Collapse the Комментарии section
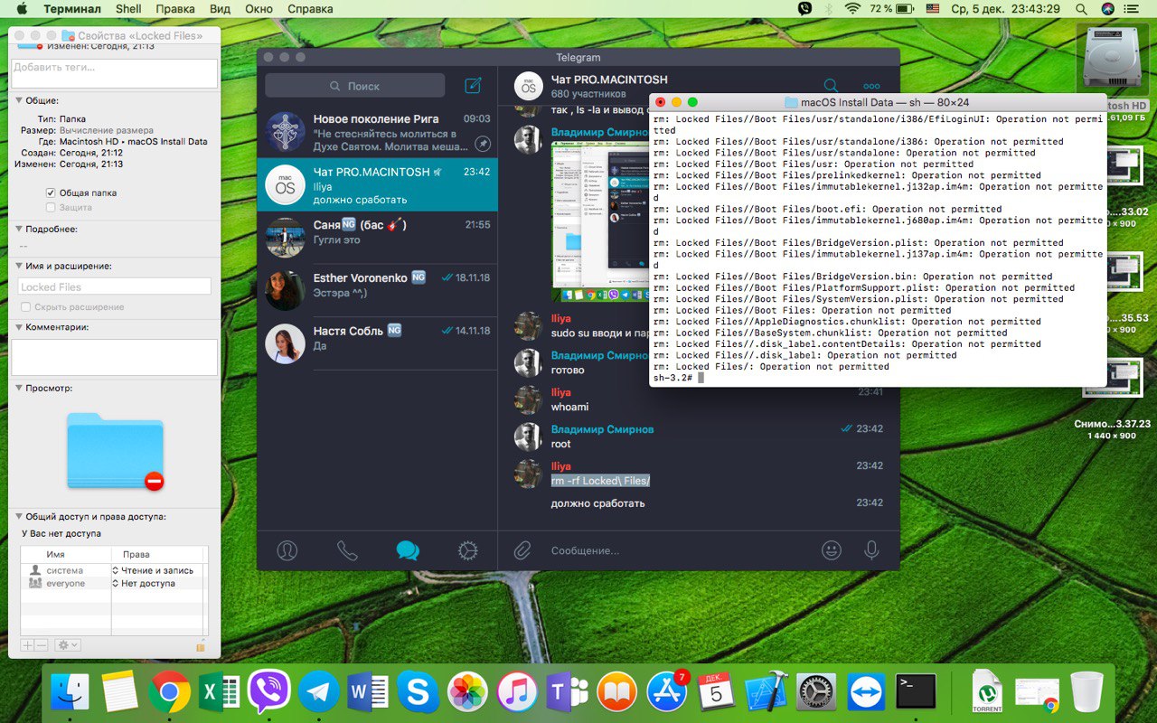This screenshot has width=1157, height=723. pos(18,327)
